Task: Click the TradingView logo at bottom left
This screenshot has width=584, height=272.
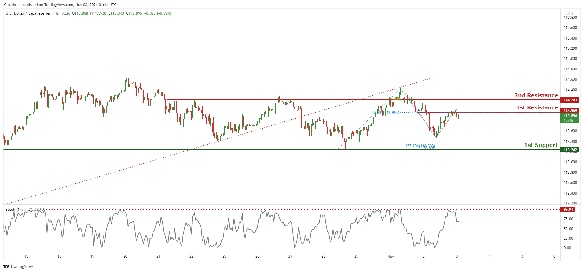Action: click(18, 266)
